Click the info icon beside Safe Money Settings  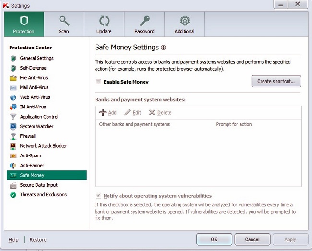(x=164, y=48)
